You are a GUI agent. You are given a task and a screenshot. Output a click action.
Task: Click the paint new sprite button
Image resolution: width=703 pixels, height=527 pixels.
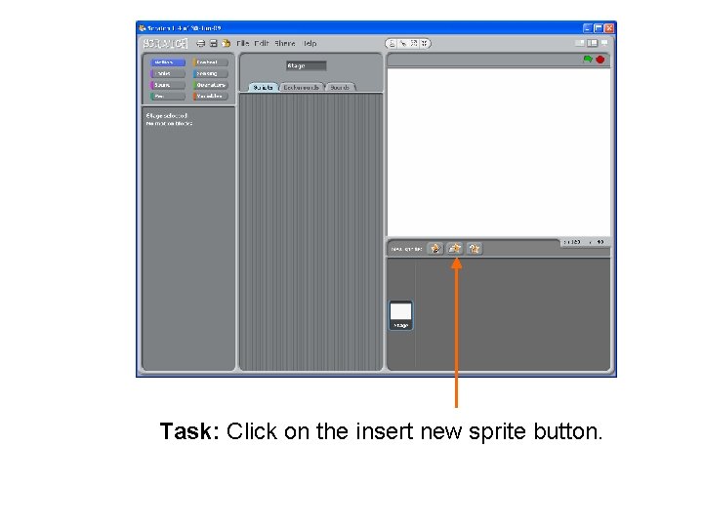(x=434, y=248)
